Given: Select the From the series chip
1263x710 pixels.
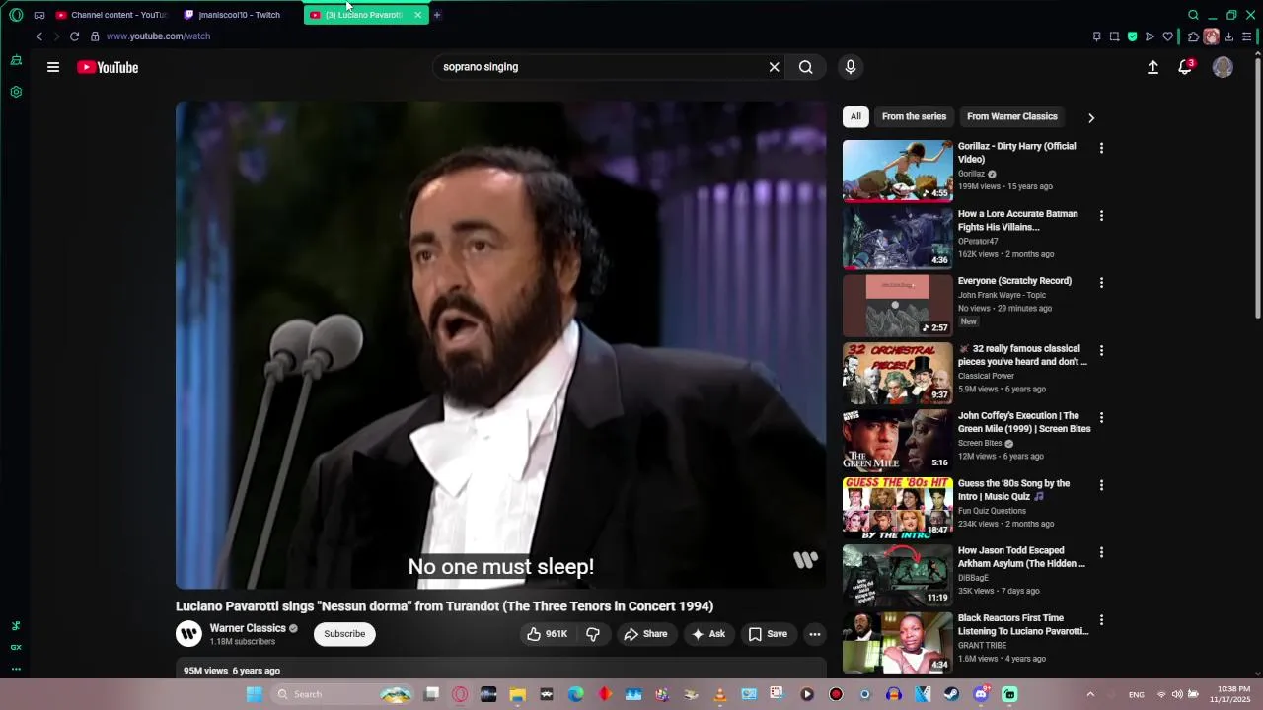Looking at the screenshot, I should (914, 116).
